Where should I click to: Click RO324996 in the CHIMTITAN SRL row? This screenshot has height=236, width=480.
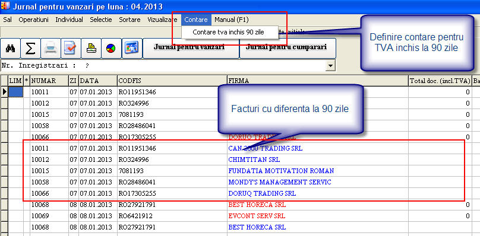[x=134, y=160]
